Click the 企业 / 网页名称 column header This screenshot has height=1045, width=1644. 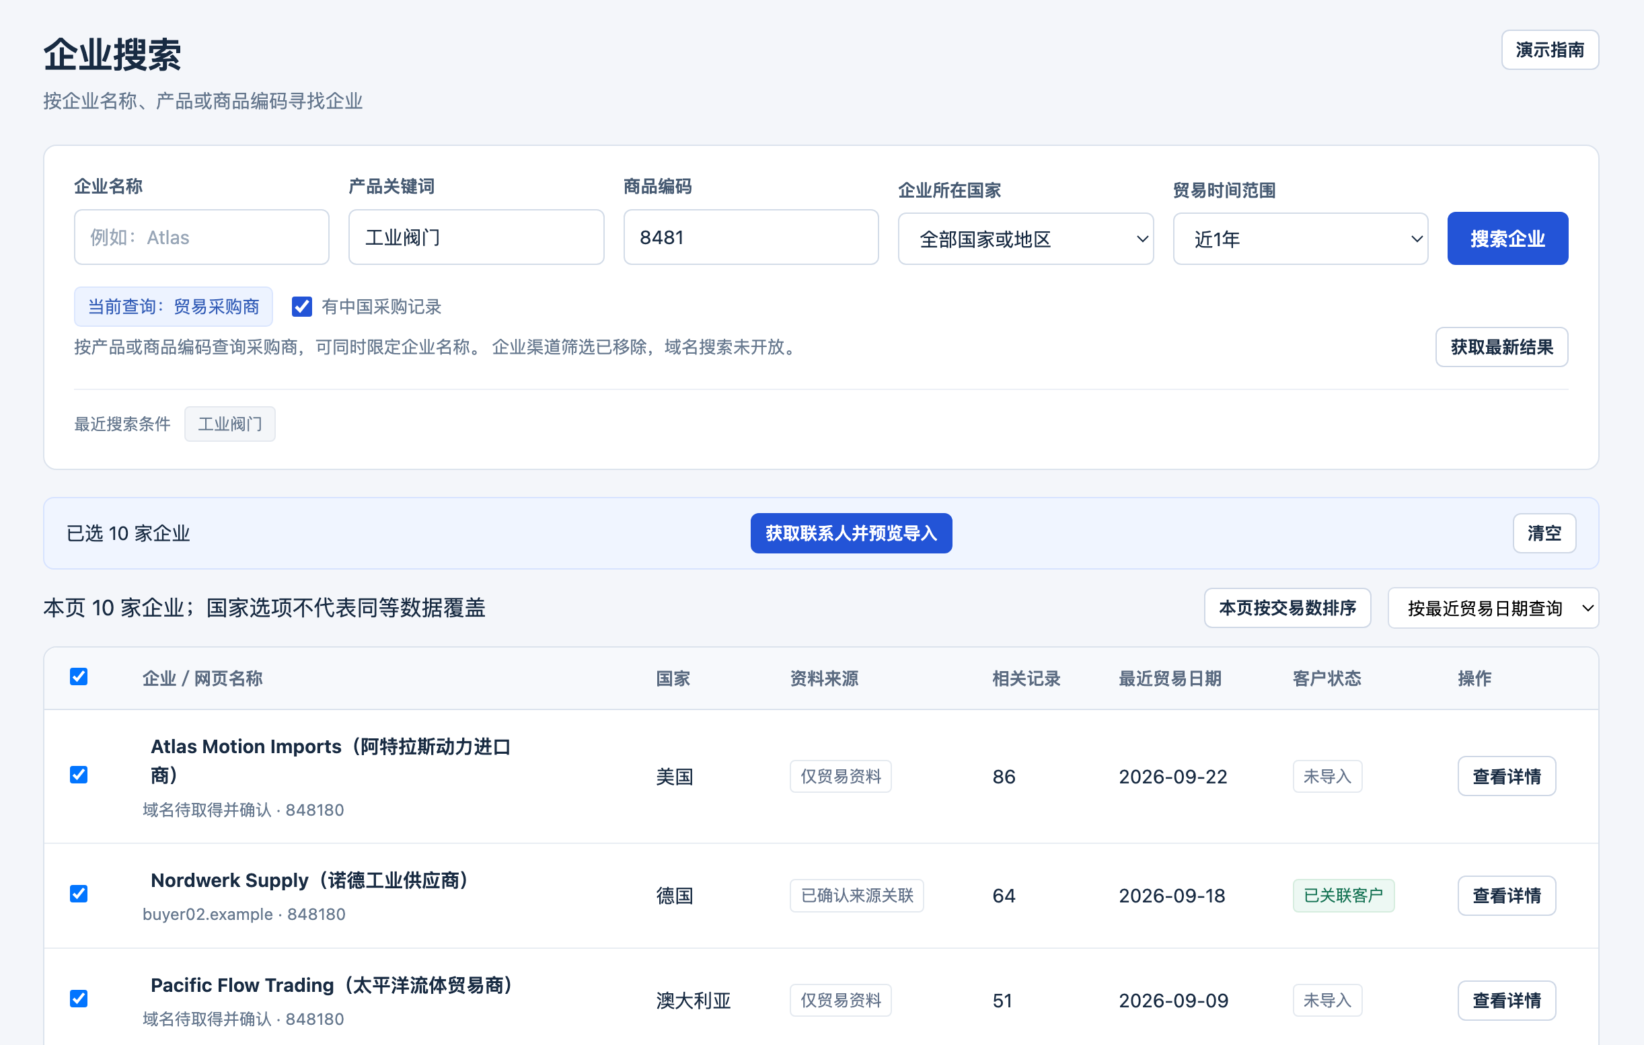[202, 679]
